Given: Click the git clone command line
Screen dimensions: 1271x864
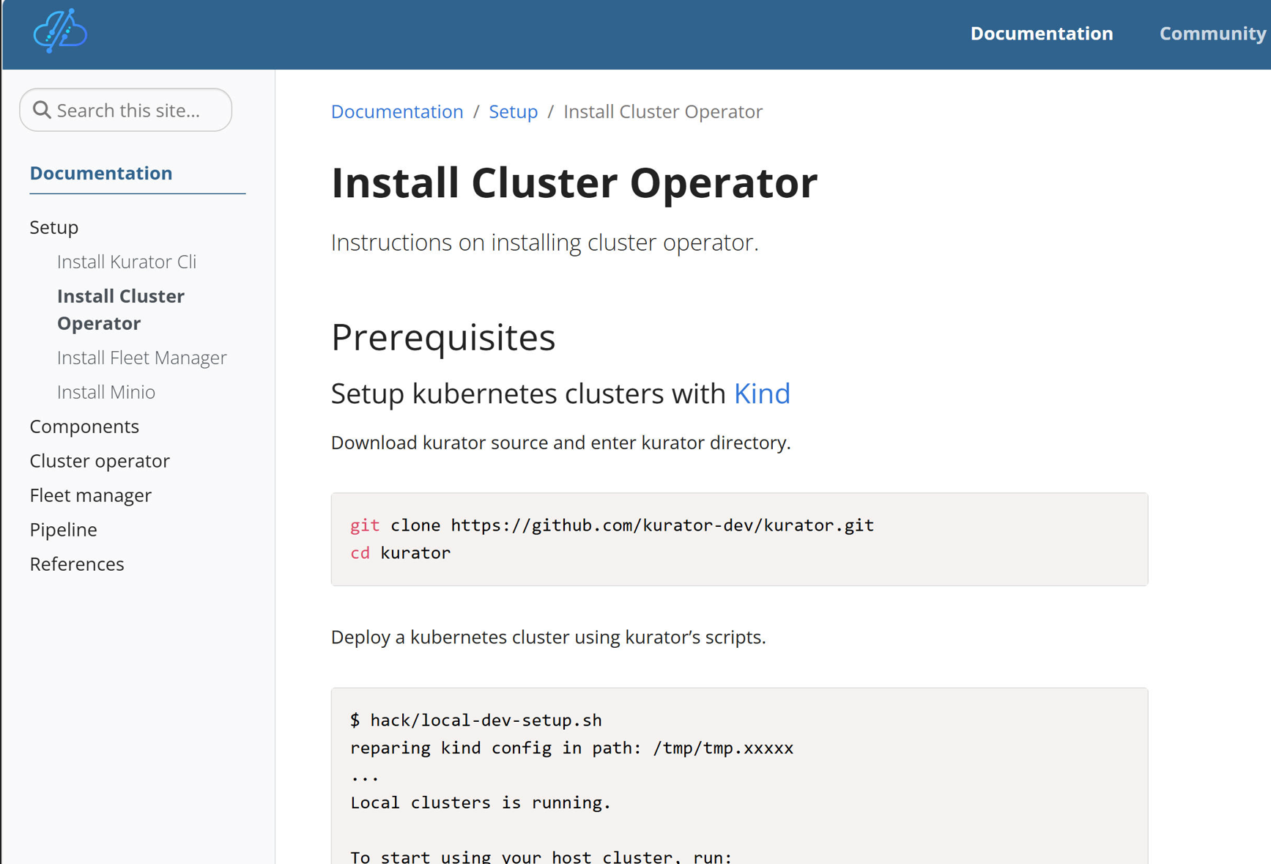Looking at the screenshot, I should pyautogui.click(x=612, y=525).
